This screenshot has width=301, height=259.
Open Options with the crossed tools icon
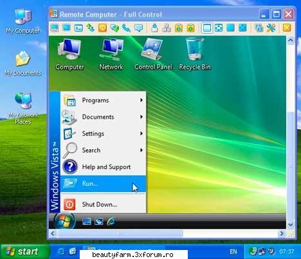tap(271, 28)
